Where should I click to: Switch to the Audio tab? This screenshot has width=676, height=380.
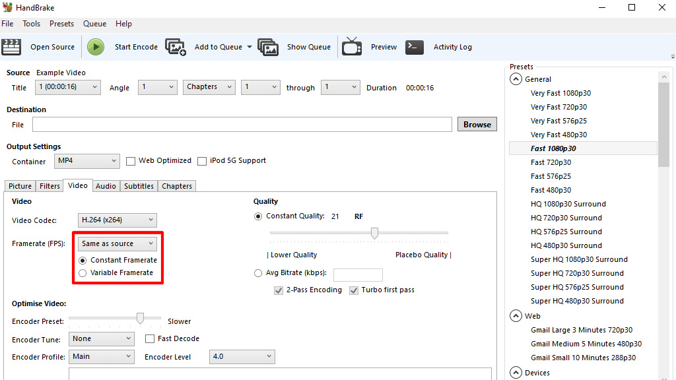[106, 185]
